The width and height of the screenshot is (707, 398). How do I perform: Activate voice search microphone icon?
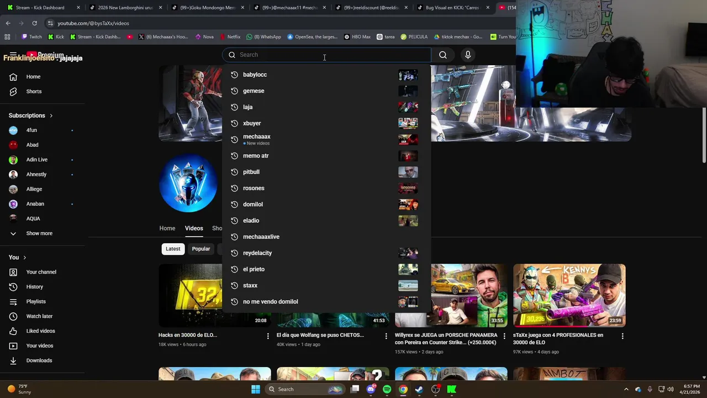point(468,55)
